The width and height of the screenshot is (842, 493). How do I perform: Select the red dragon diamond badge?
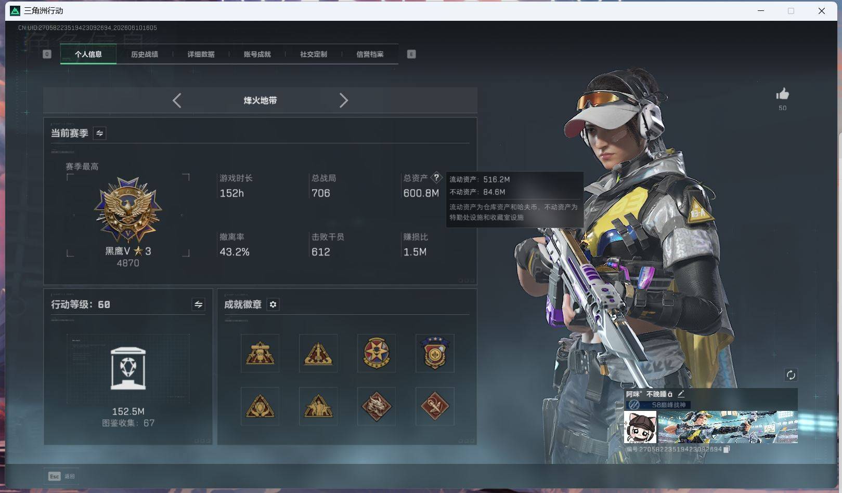click(x=377, y=406)
